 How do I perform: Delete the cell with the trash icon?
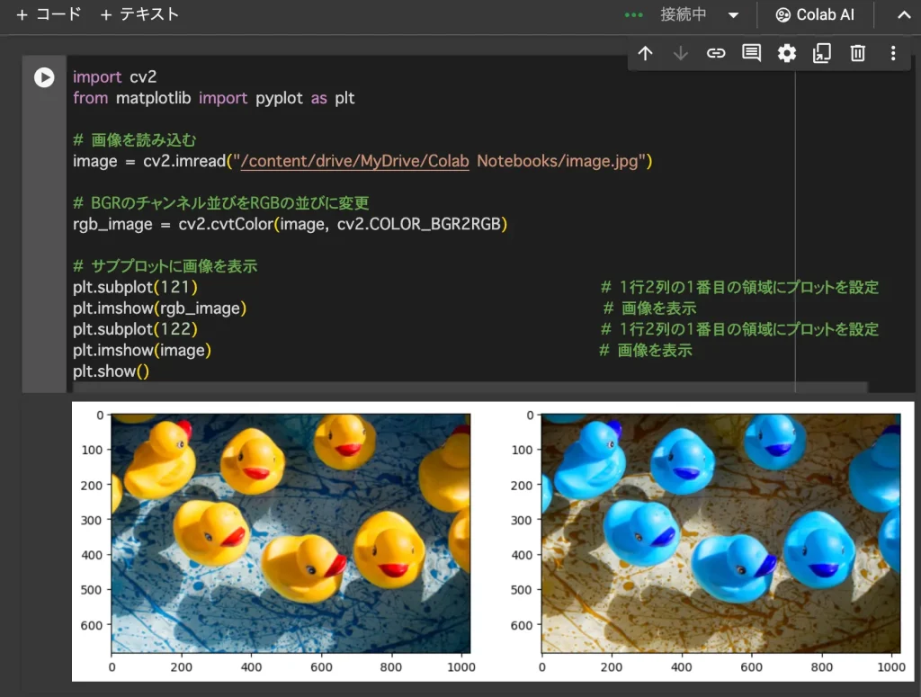(x=857, y=53)
